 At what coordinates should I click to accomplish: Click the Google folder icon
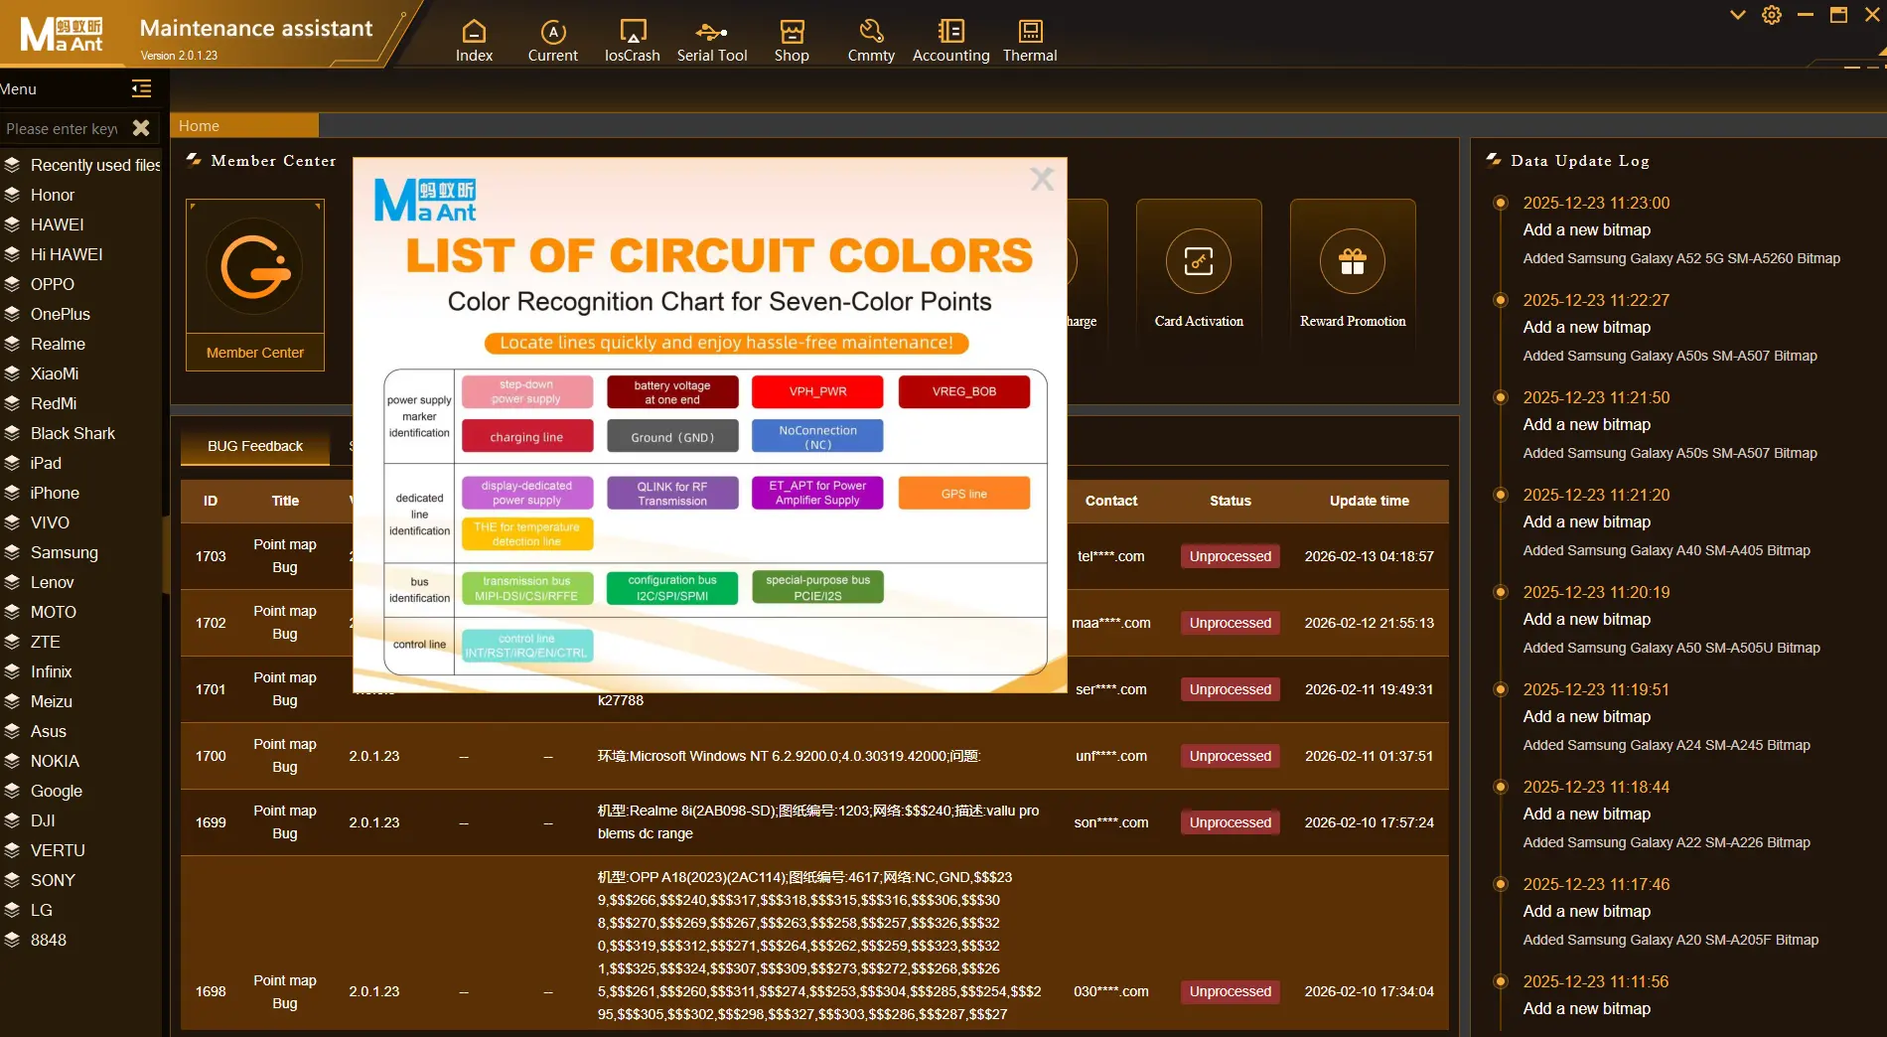[x=12, y=791]
